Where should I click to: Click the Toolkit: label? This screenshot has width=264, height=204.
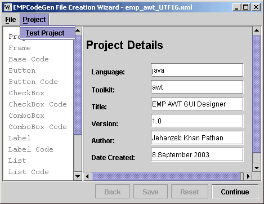point(103,90)
